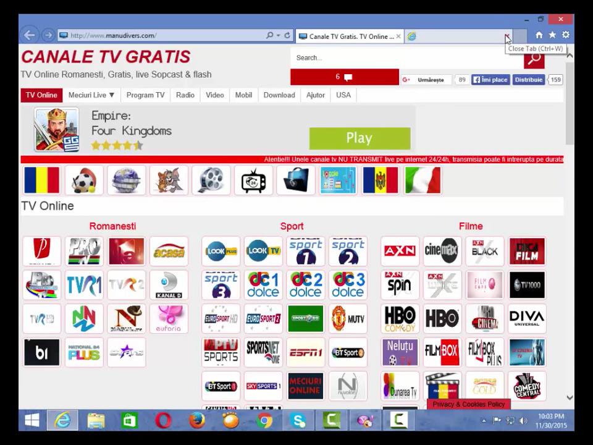This screenshot has width=593, height=445.
Task: Open the Mobil menu item
Action: pyautogui.click(x=243, y=95)
